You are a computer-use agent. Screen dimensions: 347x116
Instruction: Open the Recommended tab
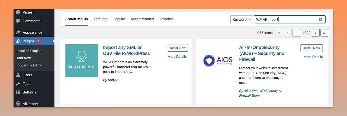[x=142, y=19]
